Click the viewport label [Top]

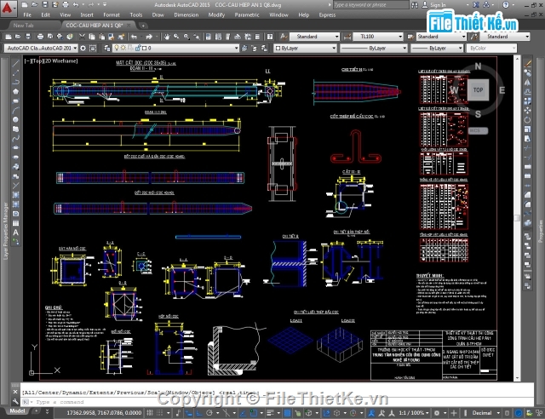coord(37,60)
